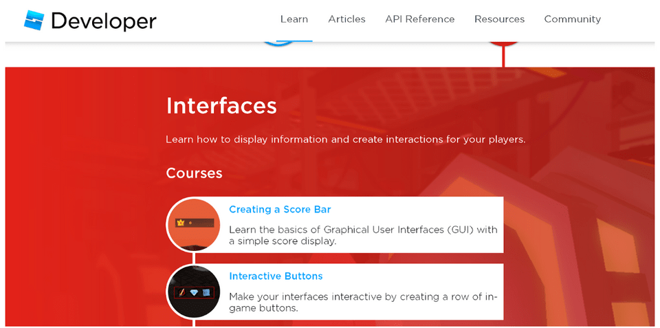Click the 'Learn the basics of Graphical User Interfaces' text
Viewport: 660px width, 328px height.
pyautogui.click(x=363, y=236)
